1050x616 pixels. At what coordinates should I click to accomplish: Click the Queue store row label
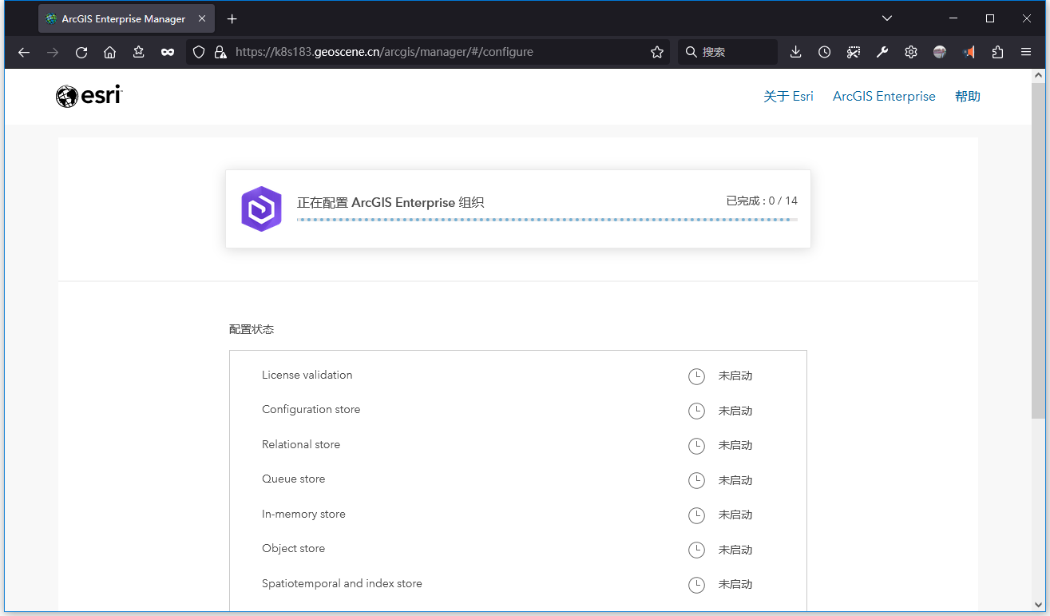293,479
